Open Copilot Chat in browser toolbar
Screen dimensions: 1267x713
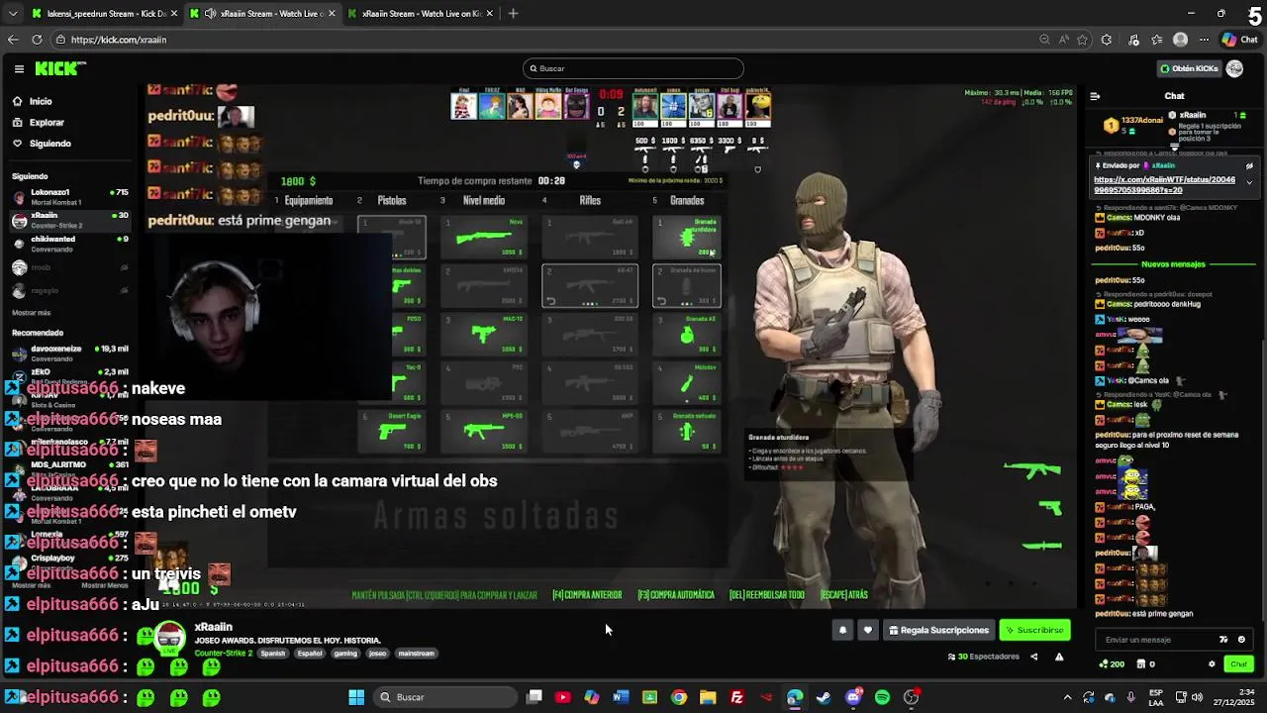(1239, 40)
